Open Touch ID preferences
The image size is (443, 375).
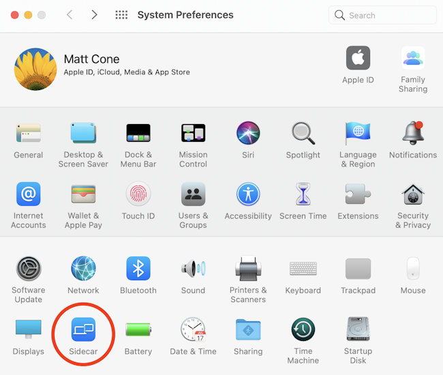click(x=138, y=194)
